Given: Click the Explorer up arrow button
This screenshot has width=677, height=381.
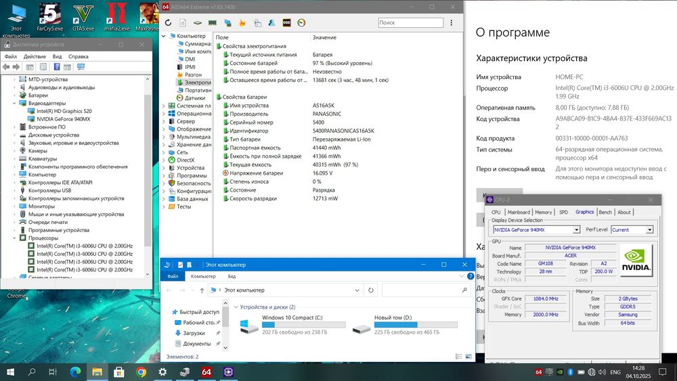Looking at the screenshot, I should (202, 290).
